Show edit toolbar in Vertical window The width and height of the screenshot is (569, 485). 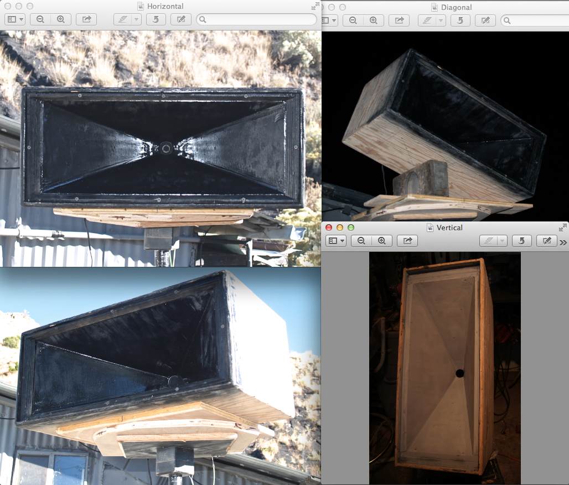point(547,241)
